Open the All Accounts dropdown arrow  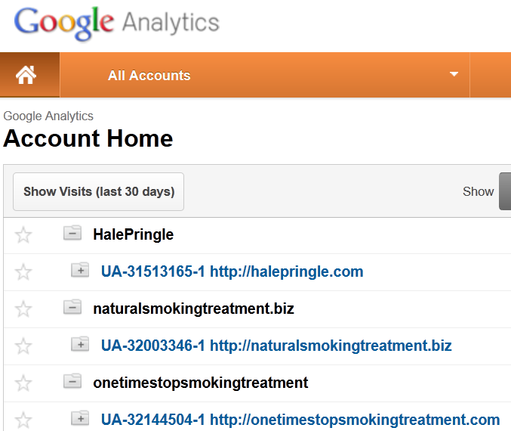pyautogui.click(x=454, y=74)
